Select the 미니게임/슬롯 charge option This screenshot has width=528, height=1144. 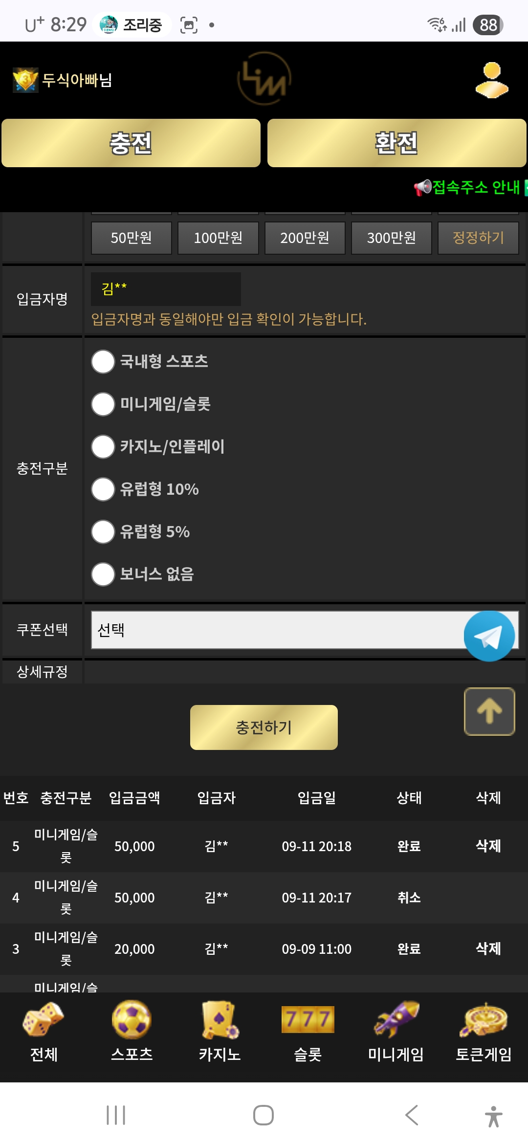[x=103, y=404]
